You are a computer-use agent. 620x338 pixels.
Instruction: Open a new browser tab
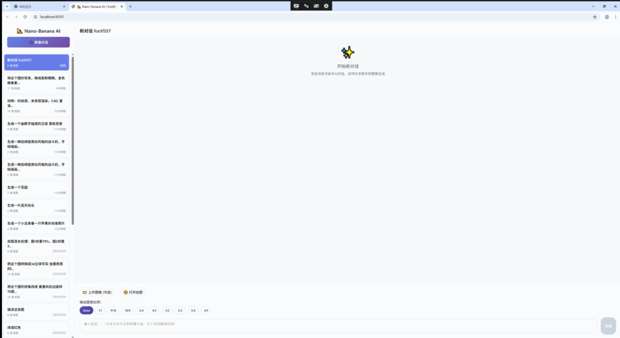tap(130, 6)
